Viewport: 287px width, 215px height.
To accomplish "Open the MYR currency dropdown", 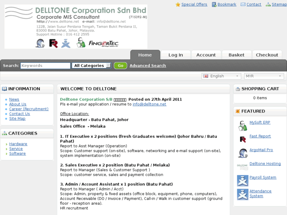I will (x=264, y=76).
